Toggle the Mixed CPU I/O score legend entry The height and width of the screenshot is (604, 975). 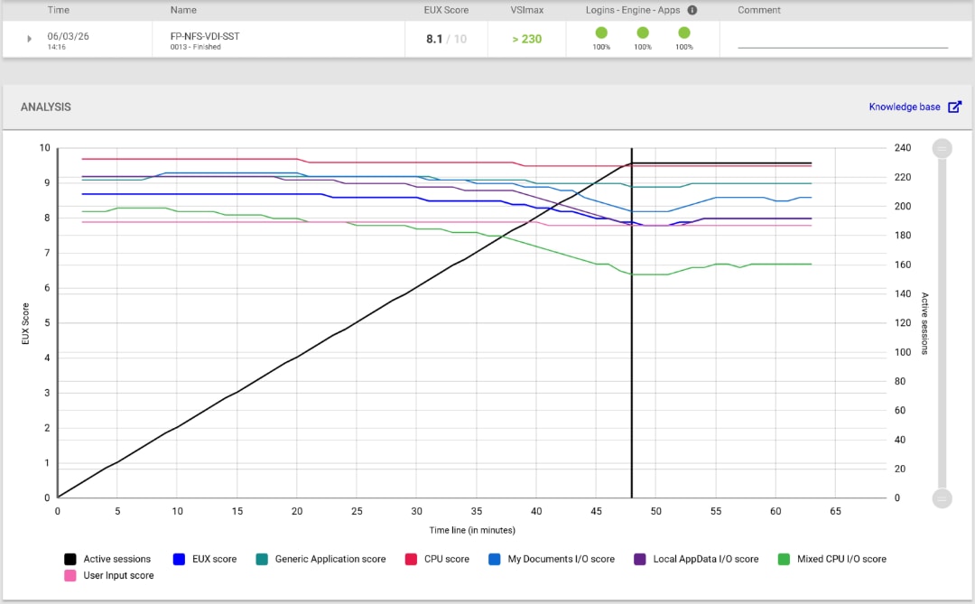point(832,559)
